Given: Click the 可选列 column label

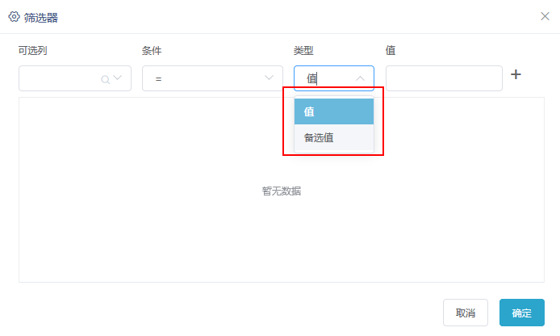Looking at the screenshot, I should tap(33, 50).
